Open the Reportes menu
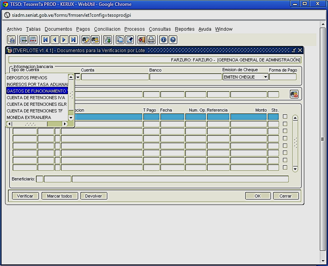The height and width of the screenshot is (266, 328). 185,29
